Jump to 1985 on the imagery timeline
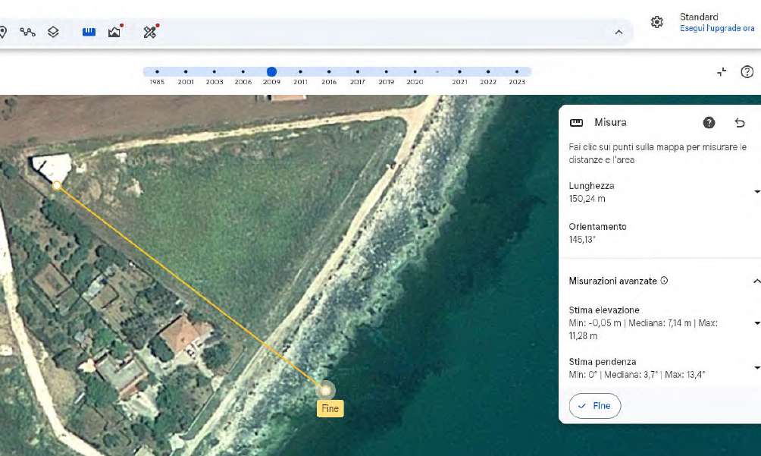This screenshot has height=456, width=761. click(157, 73)
